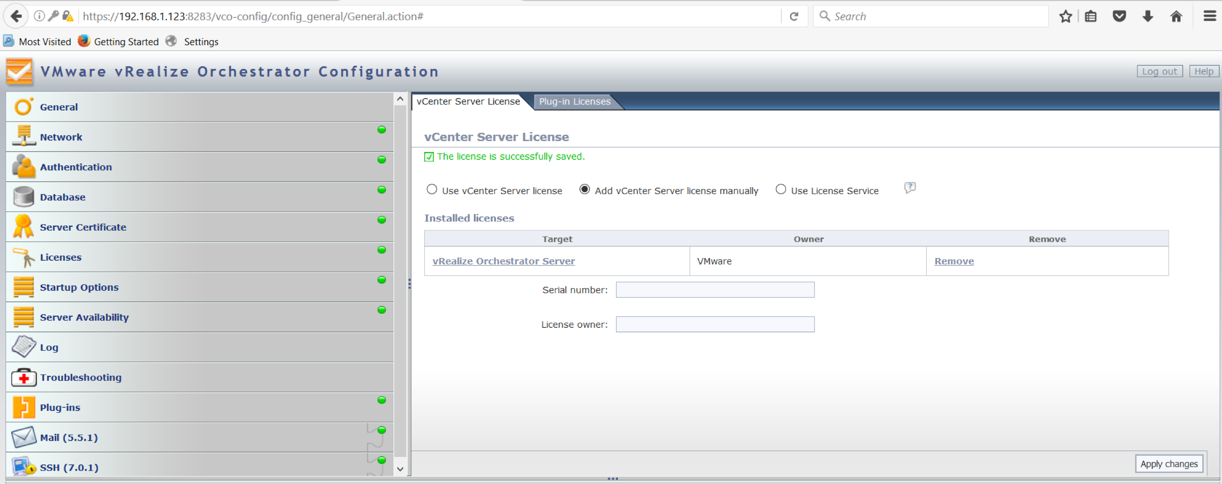Click the License owner input field
This screenshot has width=1222, height=484.
tap(715, 324)
